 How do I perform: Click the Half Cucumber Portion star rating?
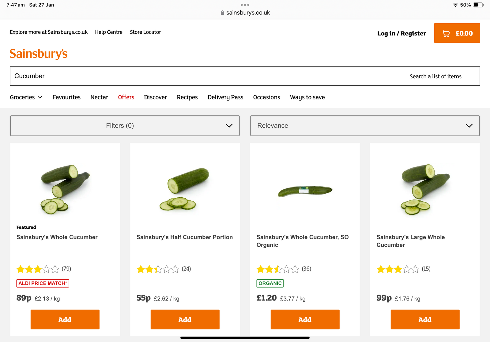coord(158,269)
